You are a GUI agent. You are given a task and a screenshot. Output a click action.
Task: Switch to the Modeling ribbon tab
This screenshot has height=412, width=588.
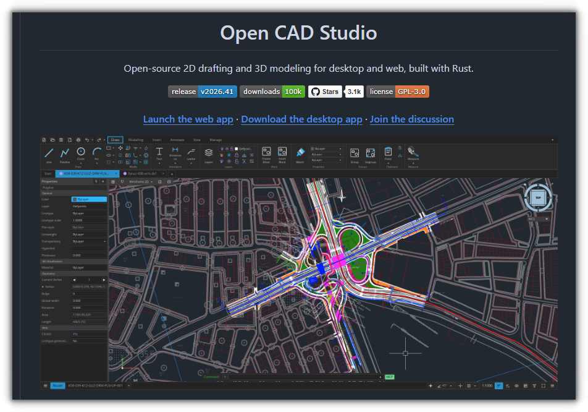click(x=136, y=140)
